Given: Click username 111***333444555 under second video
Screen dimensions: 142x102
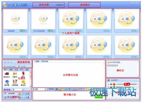Looking at the screenshot, I should click(39, 31).
